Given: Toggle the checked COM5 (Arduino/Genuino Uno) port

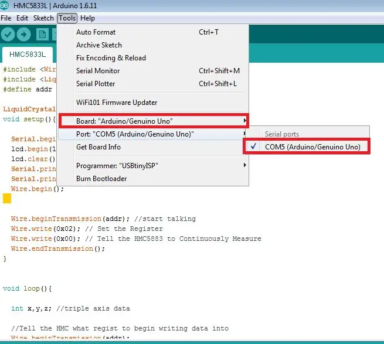Looking at the screenshot, I should pos(307,147).
